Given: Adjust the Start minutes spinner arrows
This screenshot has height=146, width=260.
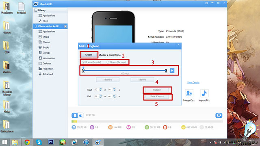Looking at the screenshot, I should [x=101, y=90].
